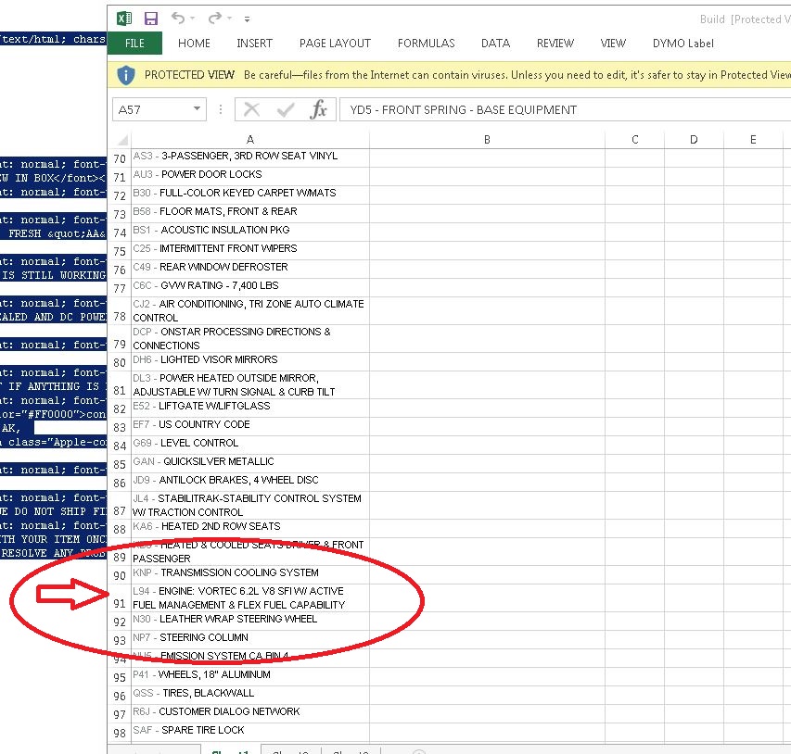Select cell NP7 - STEERING COLUMN
This screenshot has width=791, height=754.
pos(250,640)
